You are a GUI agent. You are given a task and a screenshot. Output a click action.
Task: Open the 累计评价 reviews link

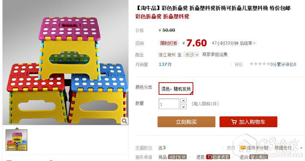coord(286,64)
